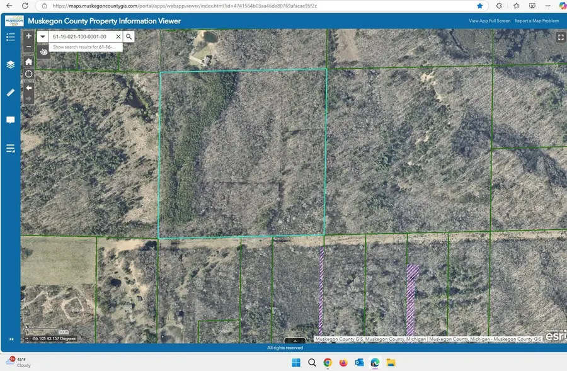Open the Layer List panel
The height and width of the screenshot is (371, 567).
pos(10,64)
